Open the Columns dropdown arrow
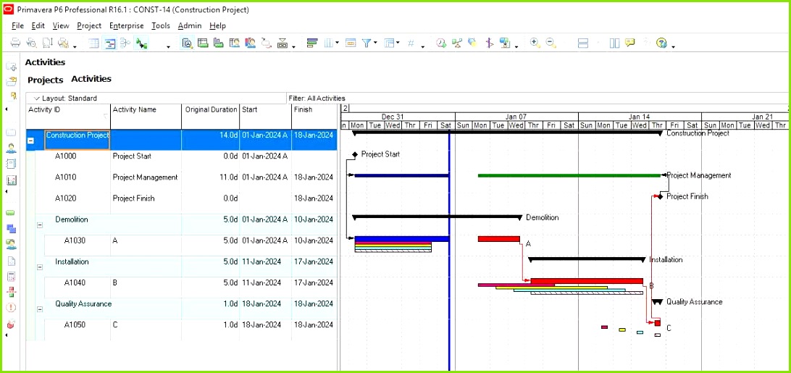791x373 pixels. click(x=337, y=43)
